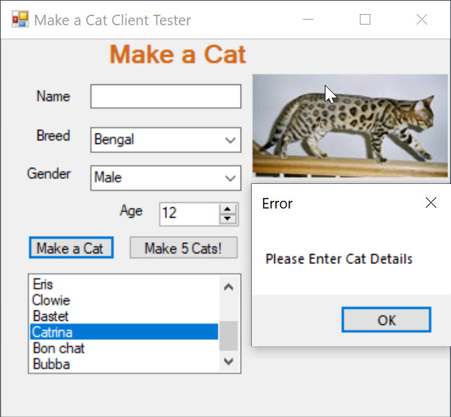The width and height of the screenshot is (451, 417).
Task: Increase Age with the up arrow
Action: (x=227, y=209)
